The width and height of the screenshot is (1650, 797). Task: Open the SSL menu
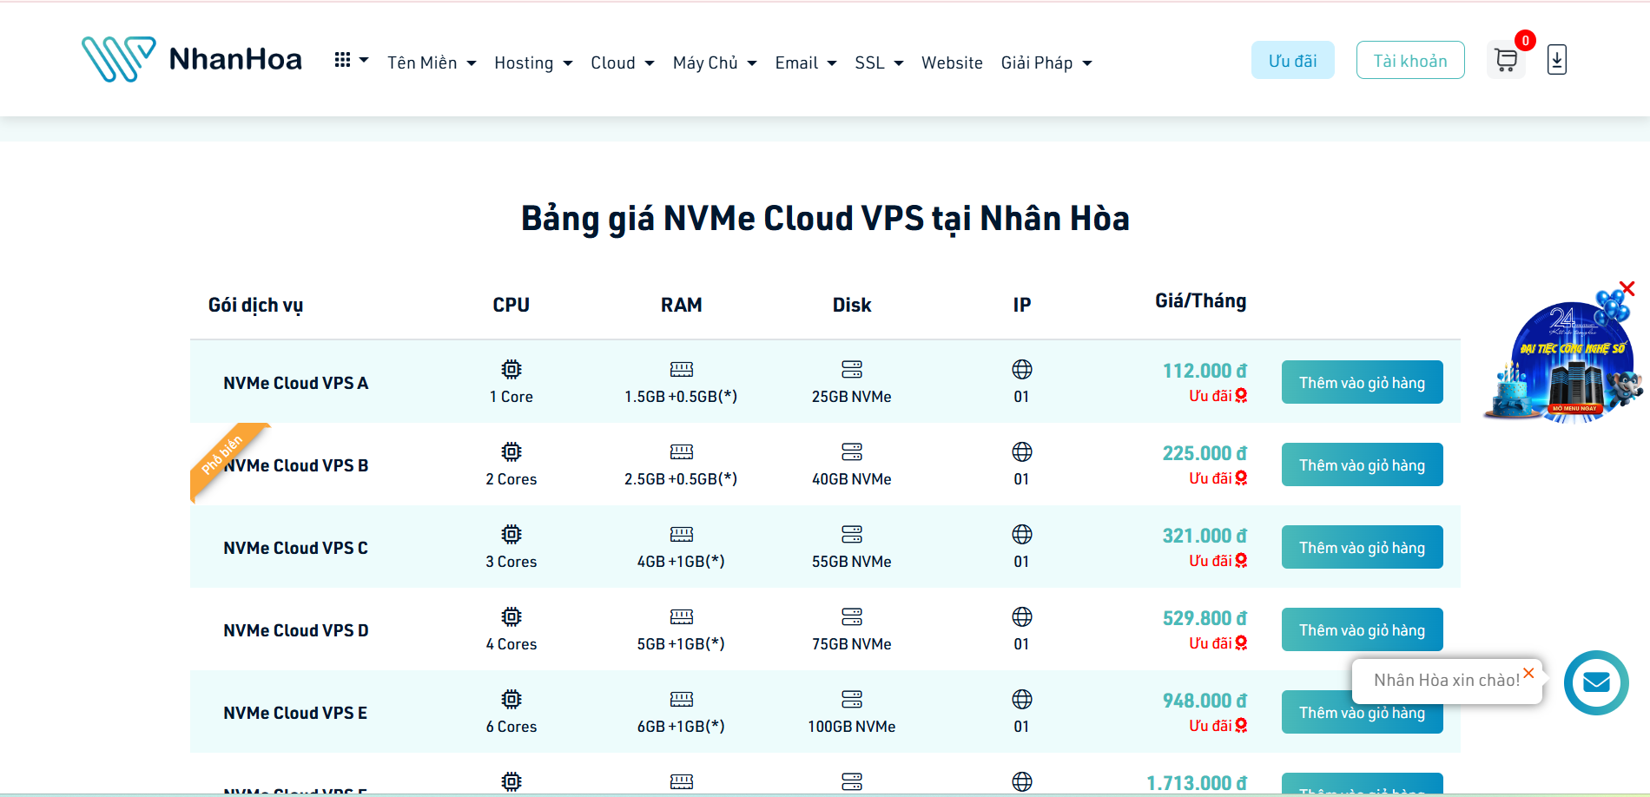[x=878, y=63]
